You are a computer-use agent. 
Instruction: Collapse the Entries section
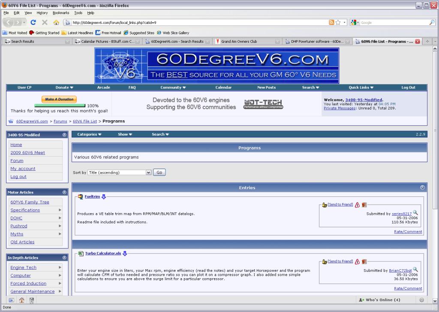click(x=422, y=187)
